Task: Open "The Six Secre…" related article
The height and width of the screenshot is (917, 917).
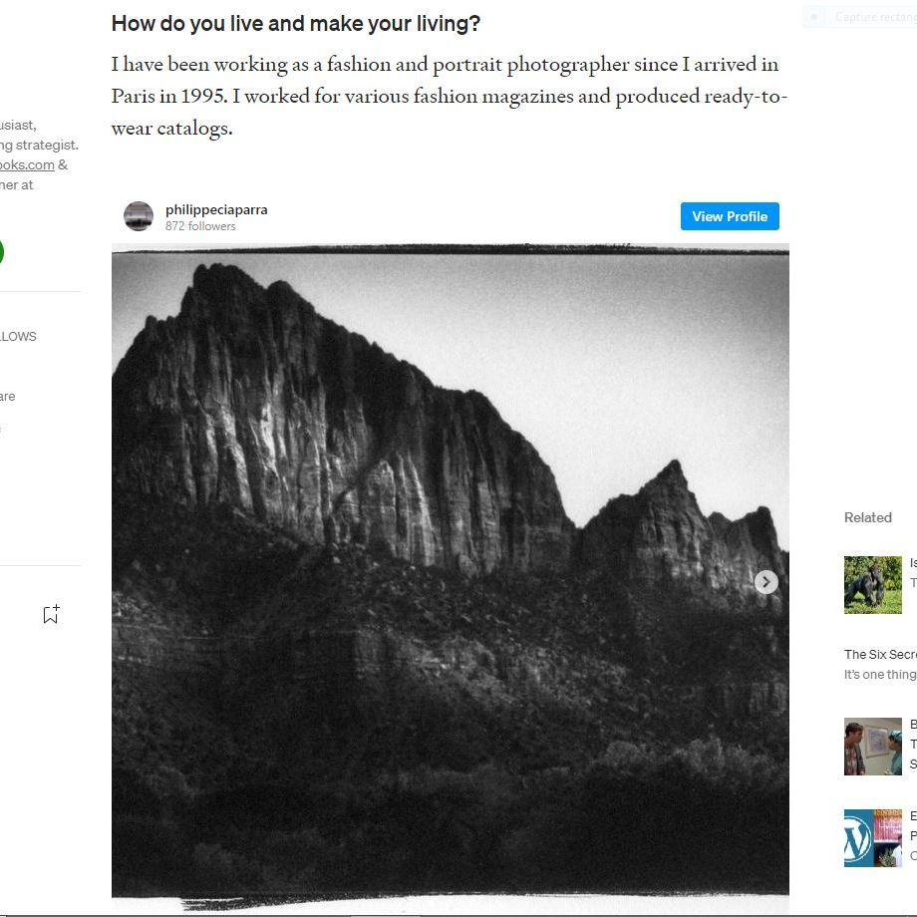Action: (x=879, y=655)
